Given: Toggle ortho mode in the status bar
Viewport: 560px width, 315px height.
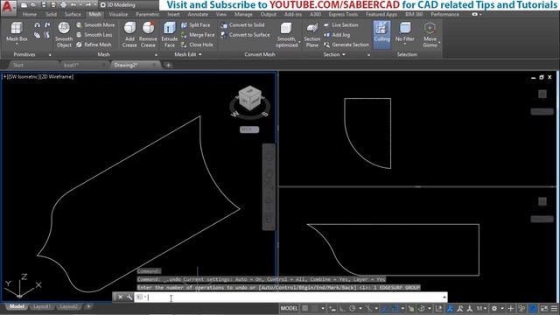Looking at the screenshot, I should coord(342,308).
